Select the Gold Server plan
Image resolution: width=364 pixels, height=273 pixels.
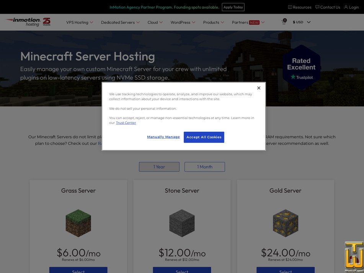(286, 270)
